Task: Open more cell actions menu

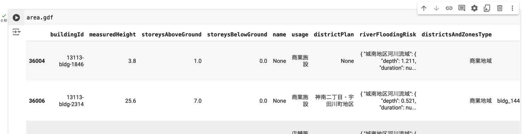Action: pyautogui.click(x=512, y=8)
